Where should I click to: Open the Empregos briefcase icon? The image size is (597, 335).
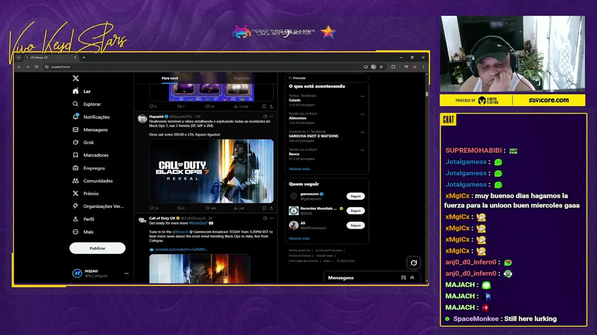[76, 168]
